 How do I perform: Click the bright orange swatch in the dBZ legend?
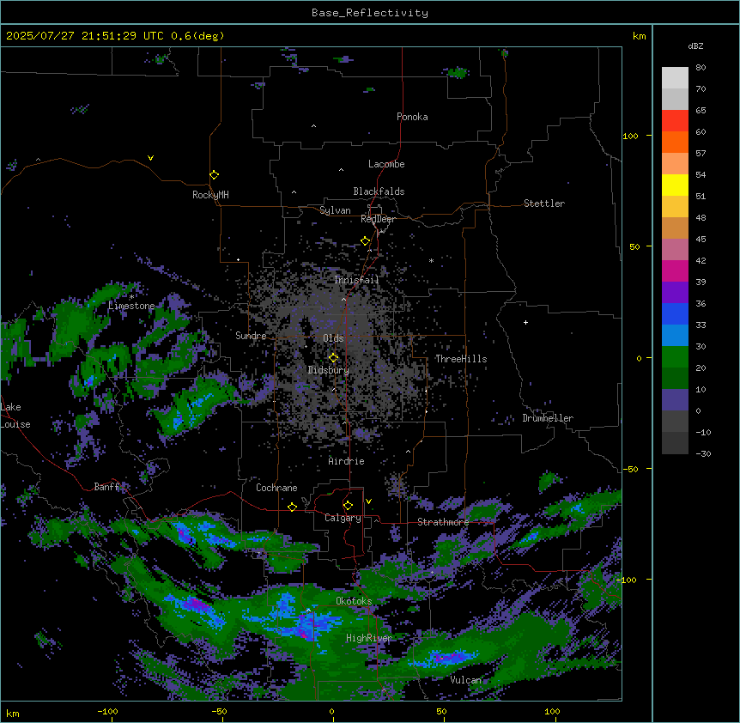675,142
